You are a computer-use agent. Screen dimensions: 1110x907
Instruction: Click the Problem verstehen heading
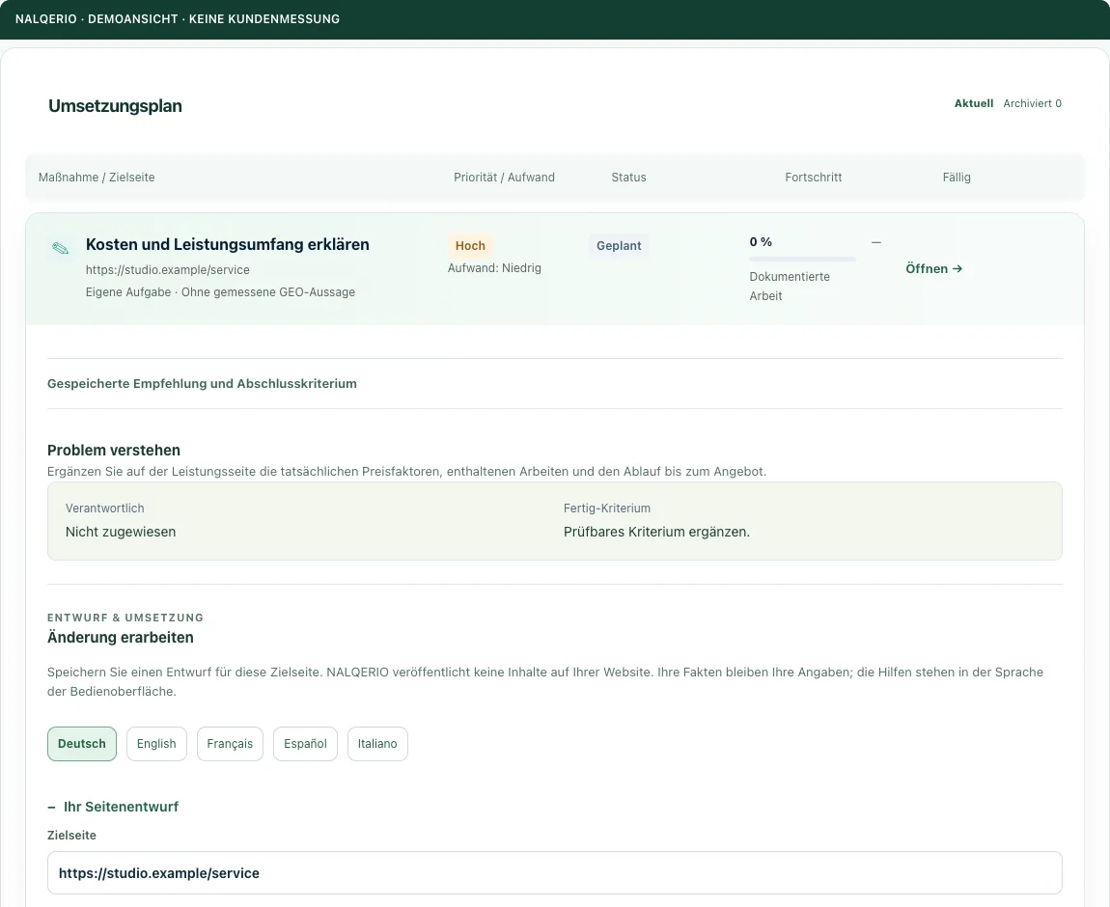[114, 450]
